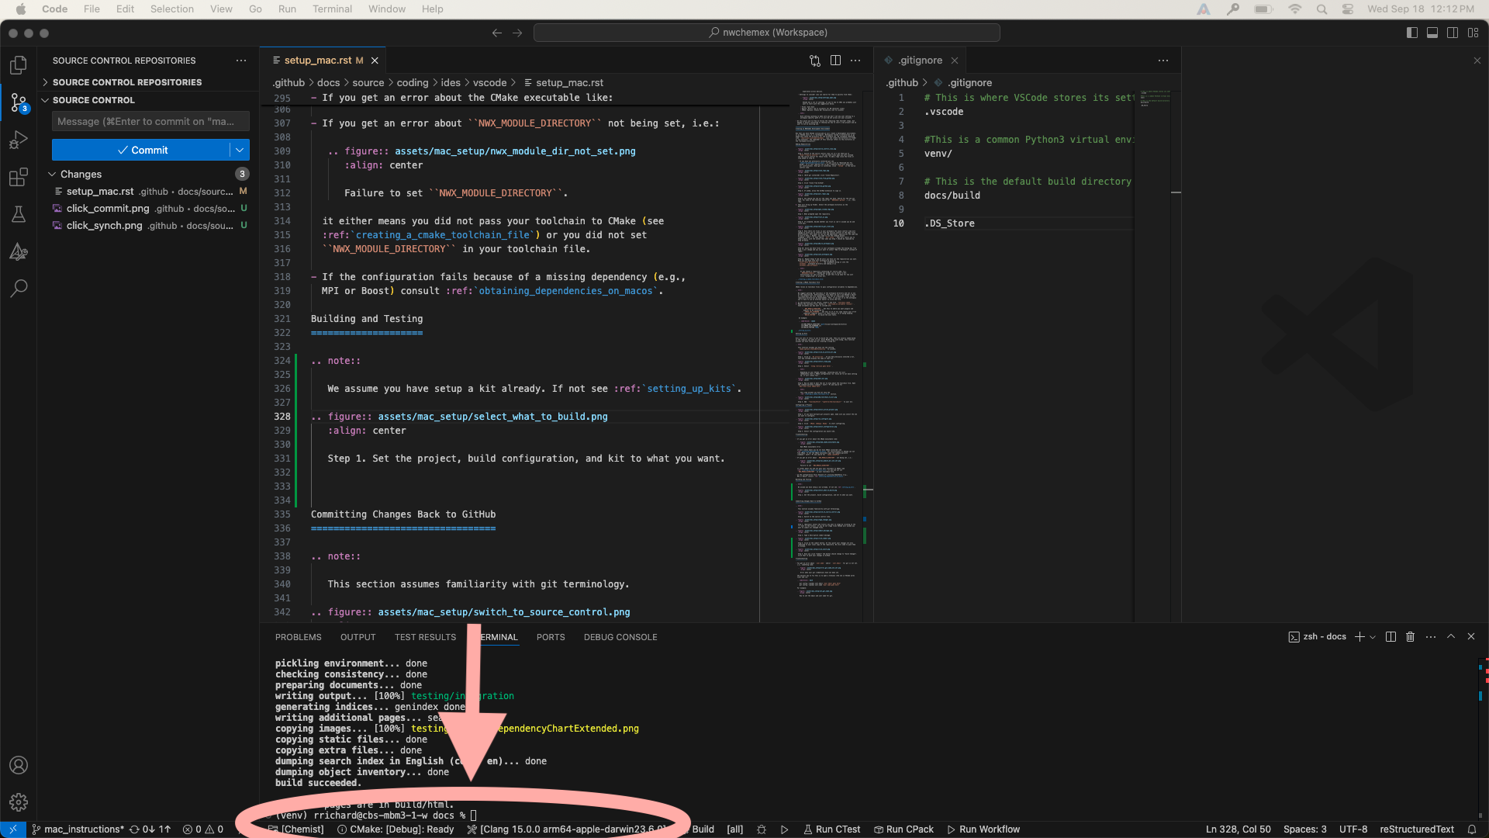Add a new terminal with plus icon
Image resolution: width=1489 pixels, height=838 pixels.
point(1359,637)
